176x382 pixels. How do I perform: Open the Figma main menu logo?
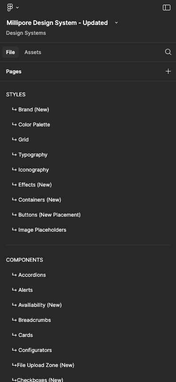(10, 8)
